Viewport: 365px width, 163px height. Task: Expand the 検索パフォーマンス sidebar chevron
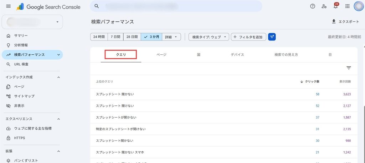tap(58, 55)
